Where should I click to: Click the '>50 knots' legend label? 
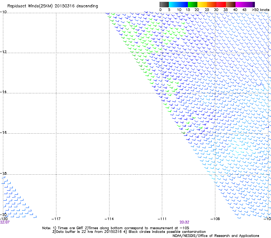point(260,10)
